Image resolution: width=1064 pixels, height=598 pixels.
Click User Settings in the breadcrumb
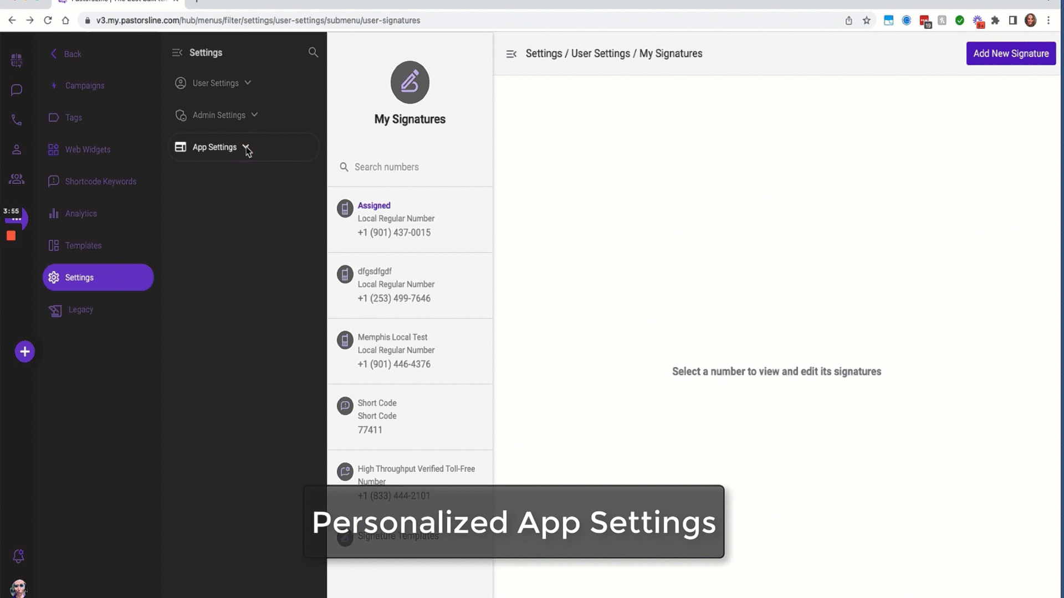pyautogui.click(x=601, y=54)
